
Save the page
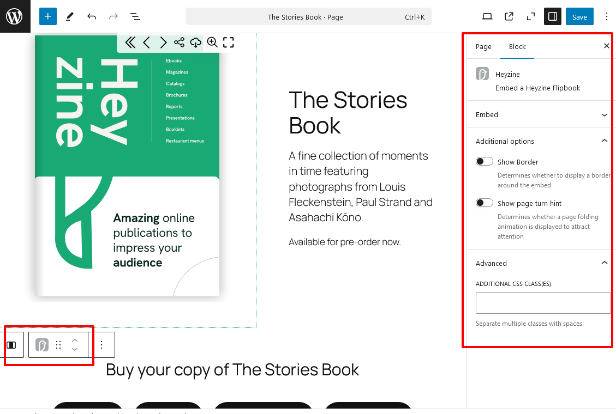(579, 16)
